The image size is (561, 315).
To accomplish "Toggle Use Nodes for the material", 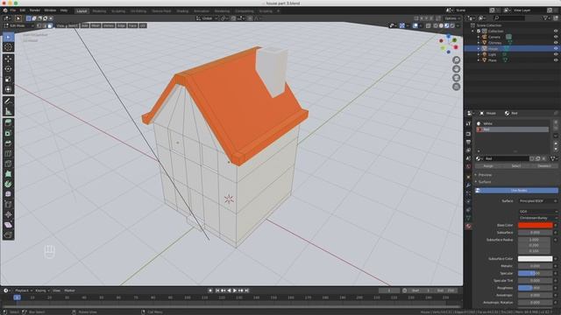I will (x=516, y=191).
